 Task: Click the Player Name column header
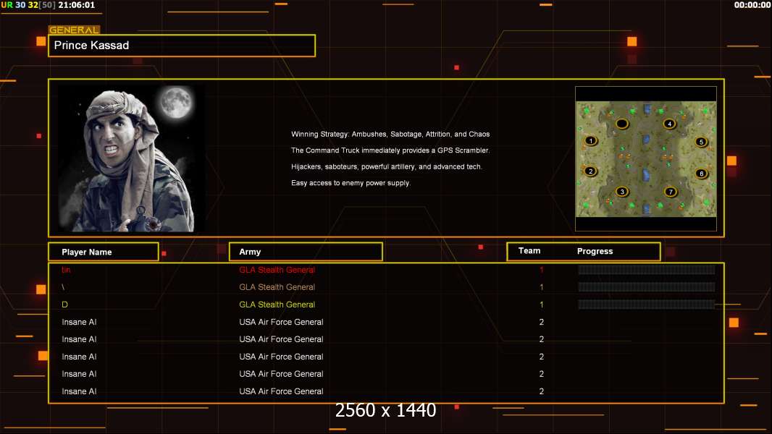point(104,252)
